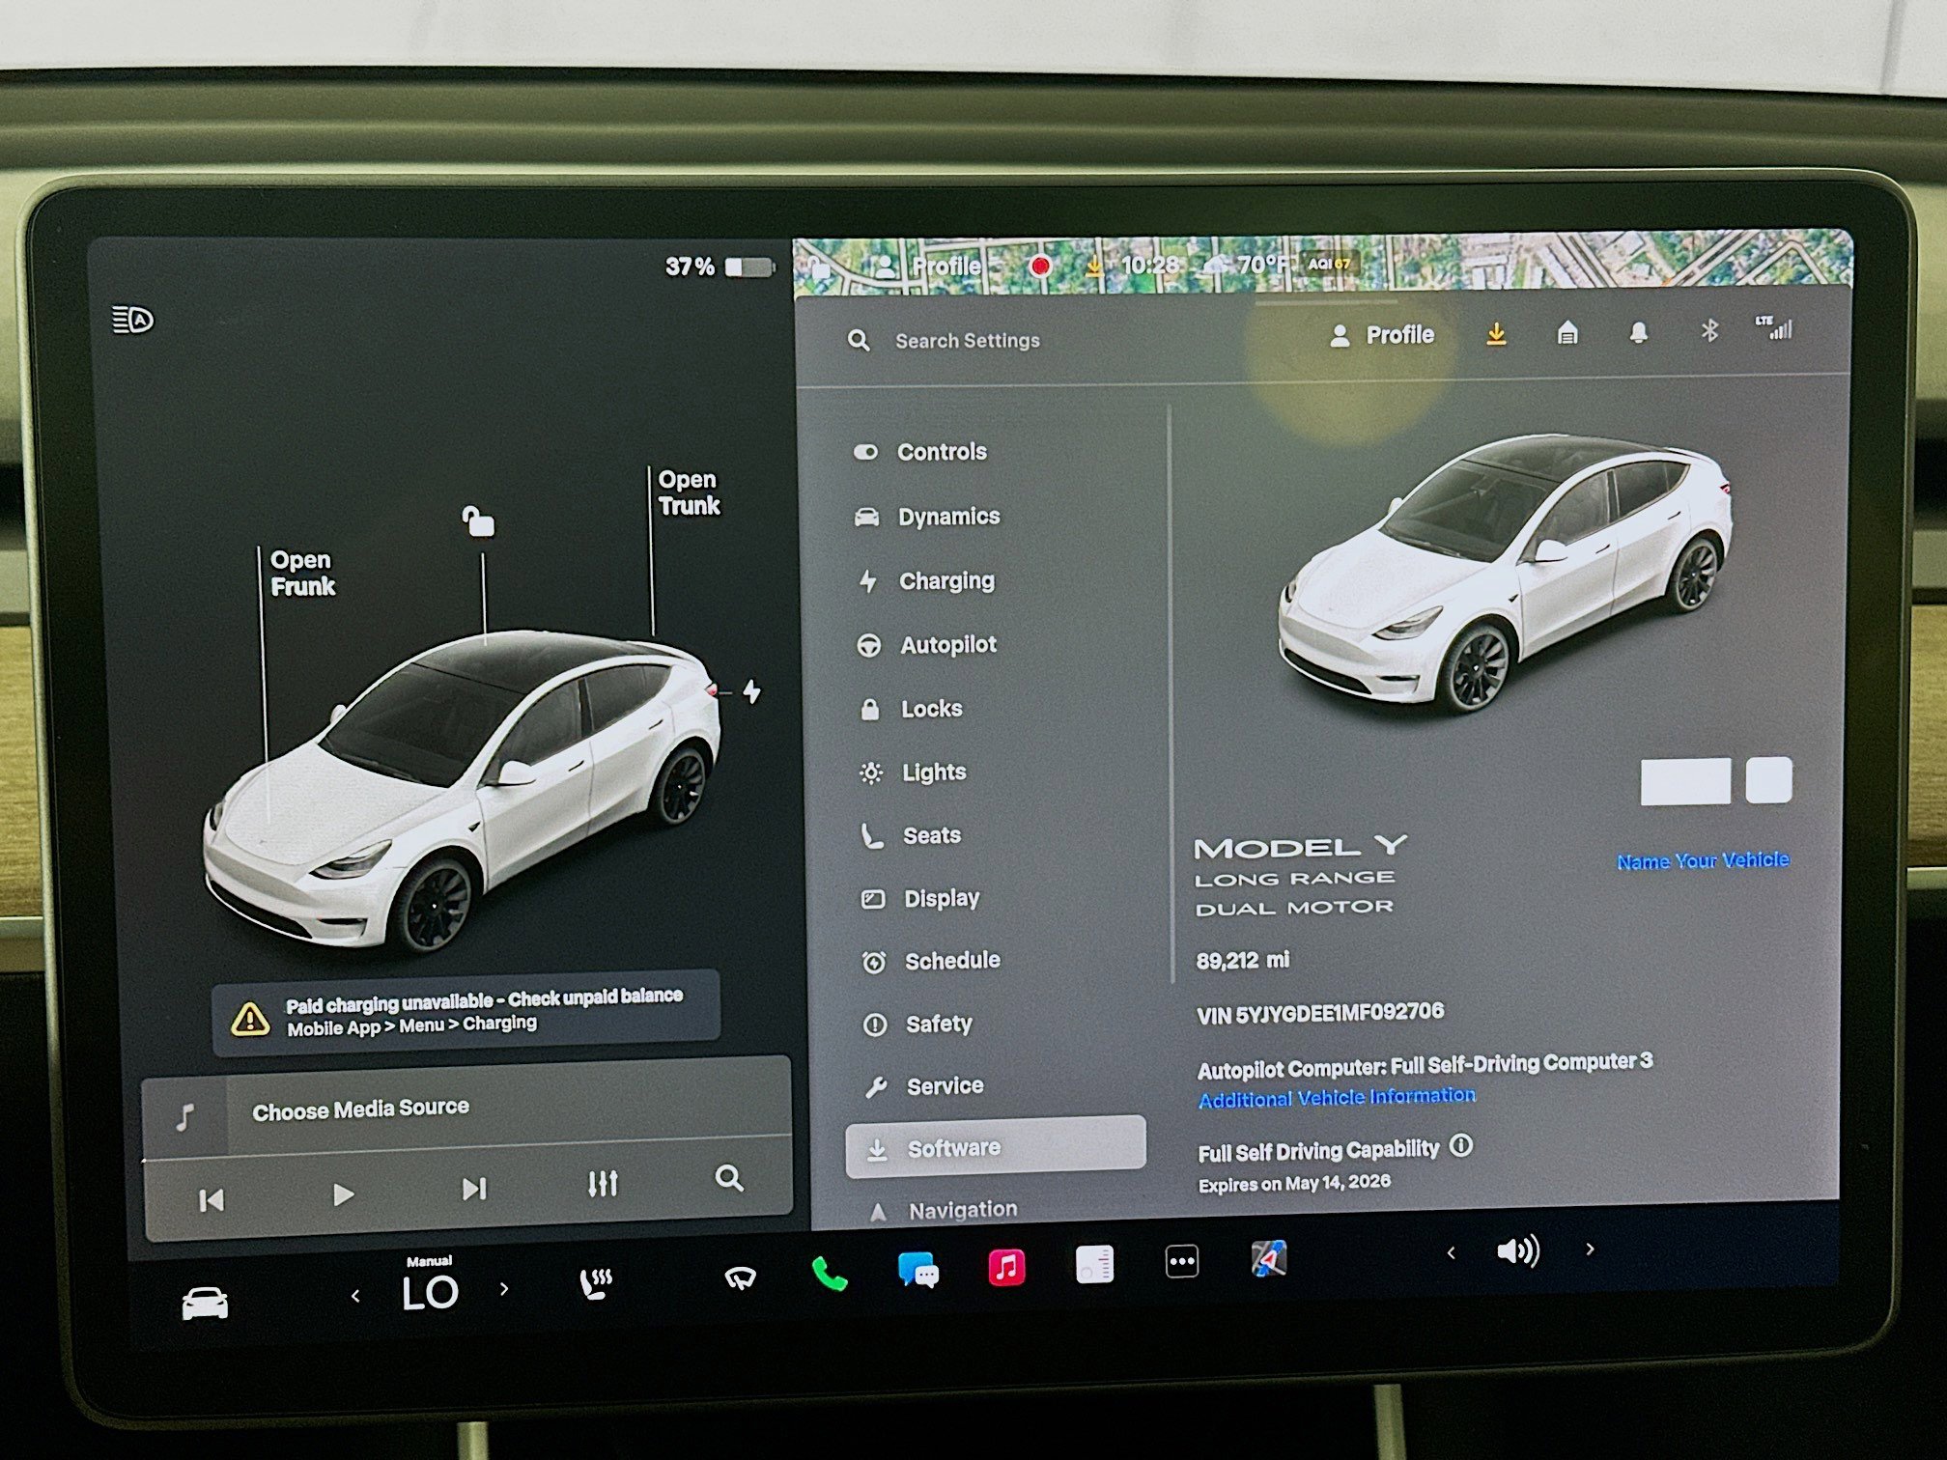Search media with magnifier icon

click(x=729, y=1178)
